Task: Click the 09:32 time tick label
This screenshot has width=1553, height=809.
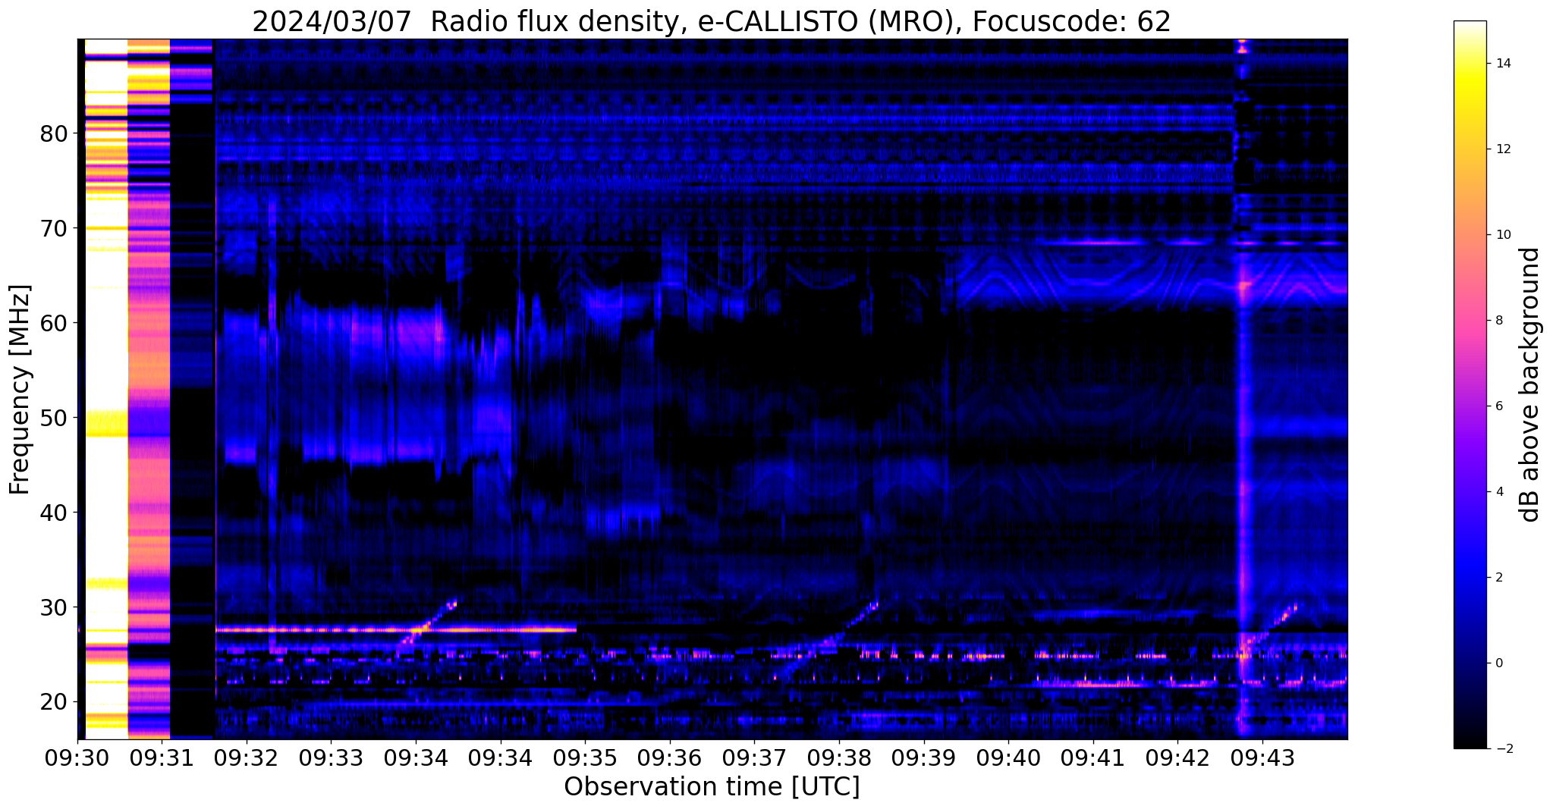Action: (247, 757)
